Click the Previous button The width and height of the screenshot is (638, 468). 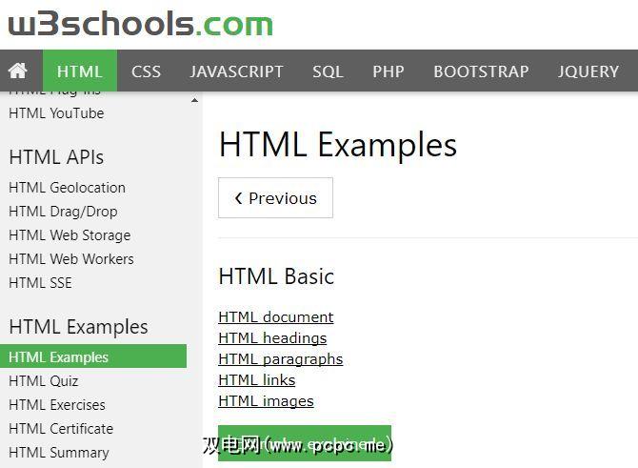[275, 198]
